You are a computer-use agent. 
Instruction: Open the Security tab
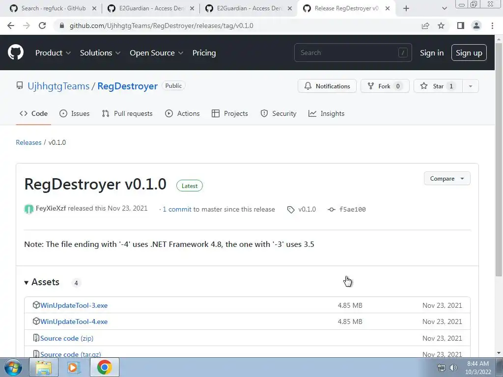279,113
